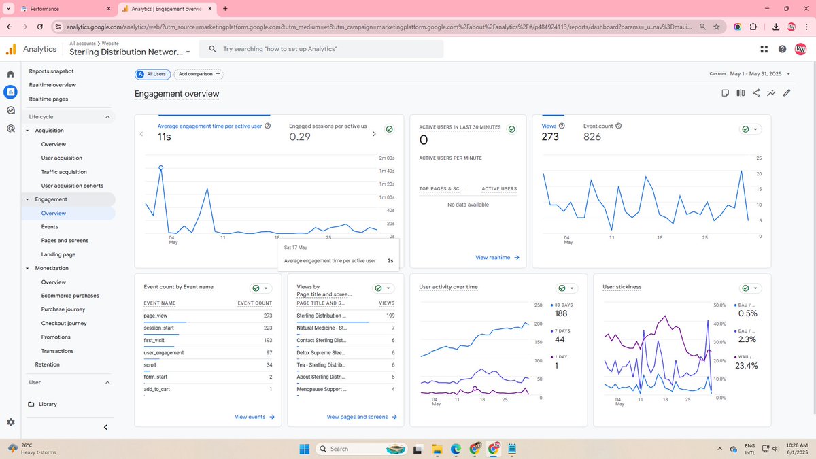Click the page_view event row
Screen dimensions: 816x459
[207, 316]
